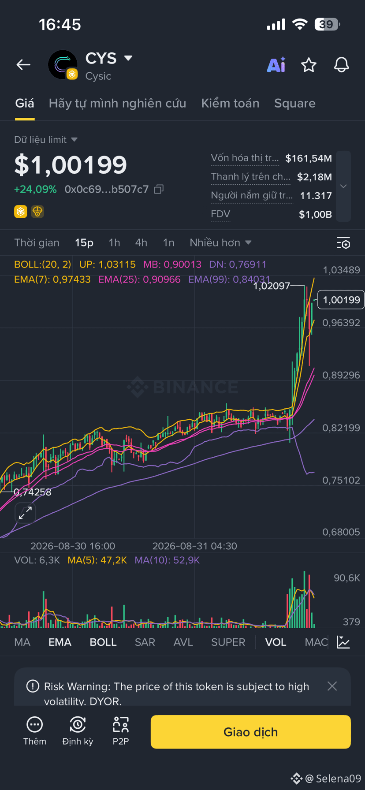The image size is (365, 790).
Task: Close the Risk Warning banner
Action: coord(332,686)
